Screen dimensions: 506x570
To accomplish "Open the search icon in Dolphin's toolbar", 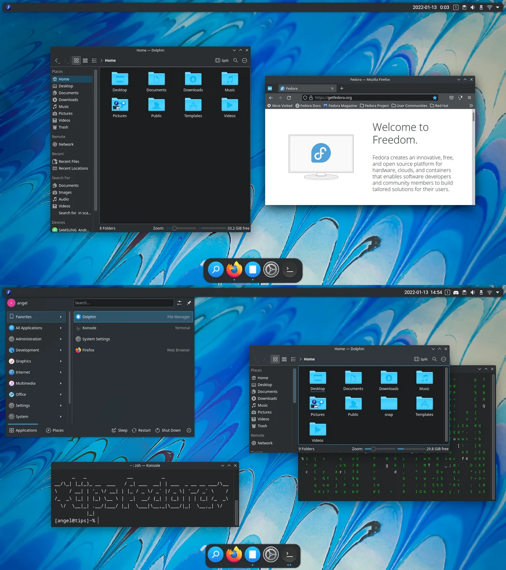I will tap(236, 60).
